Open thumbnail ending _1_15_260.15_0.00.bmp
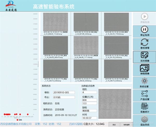The image size is (156, 127). click(x=56, y=69)
